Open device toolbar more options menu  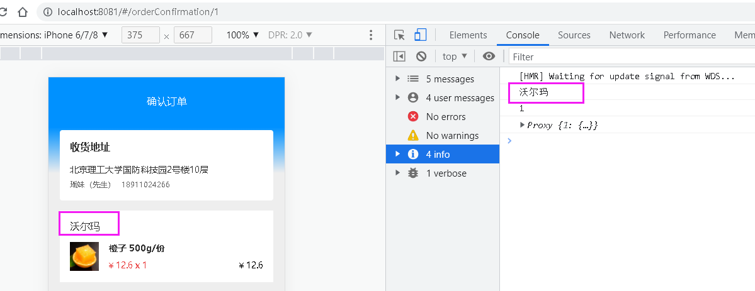(371, 35)
